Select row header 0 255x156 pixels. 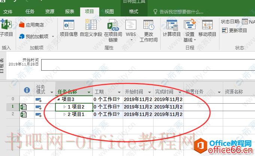point(13,99)
